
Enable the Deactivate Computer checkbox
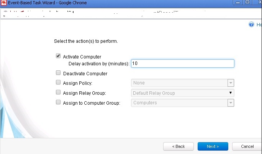pos(58,73)
